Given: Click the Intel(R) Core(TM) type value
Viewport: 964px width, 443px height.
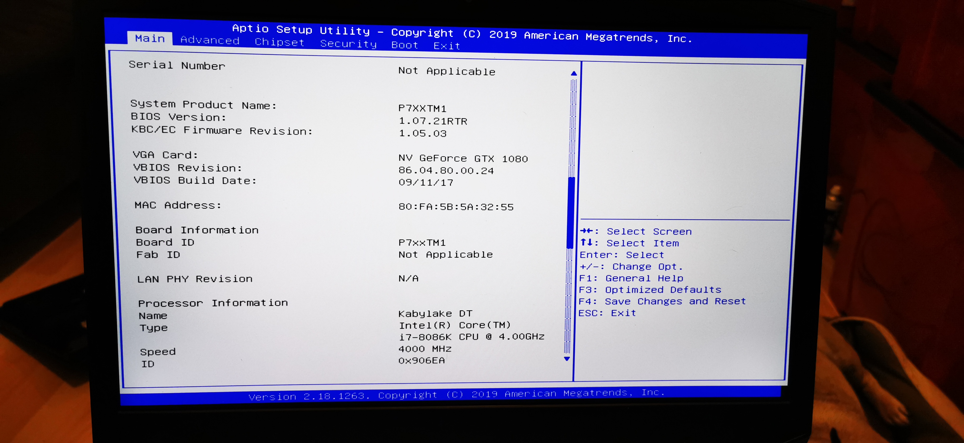Looking at the screenshot, I should [455, 325].
